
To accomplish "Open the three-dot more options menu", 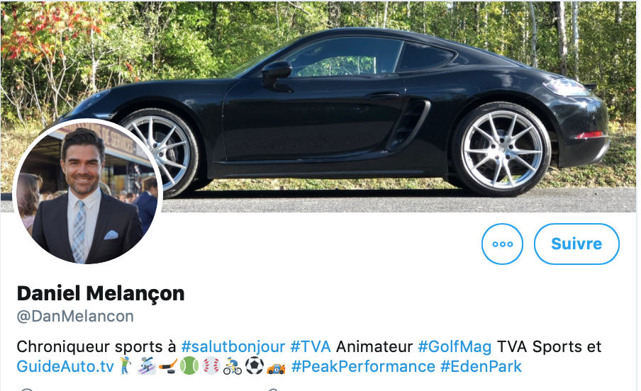I will pos(502,244).
